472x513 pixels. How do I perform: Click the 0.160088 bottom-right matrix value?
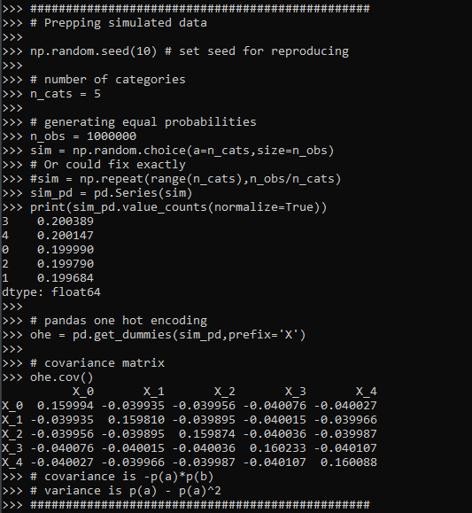349,462
